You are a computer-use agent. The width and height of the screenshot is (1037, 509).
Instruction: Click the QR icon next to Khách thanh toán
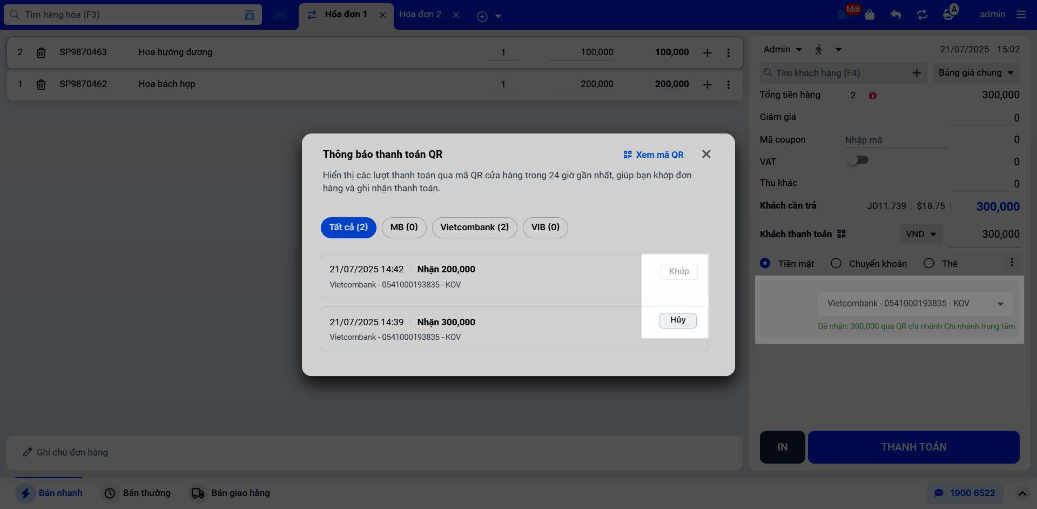pyautogui.click(x=841, y=234)
